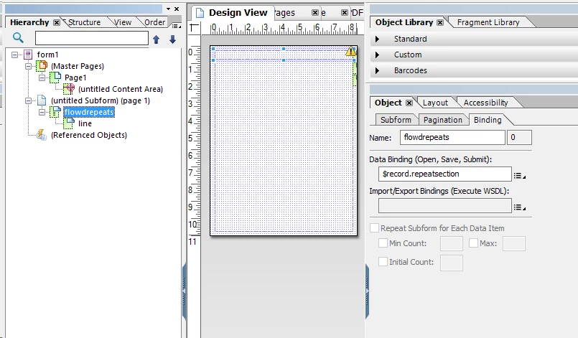The height and width of the screenshot is (338, 578).
Task: Open the left panel dropdown arrow menu
Action: coord(169,9)
